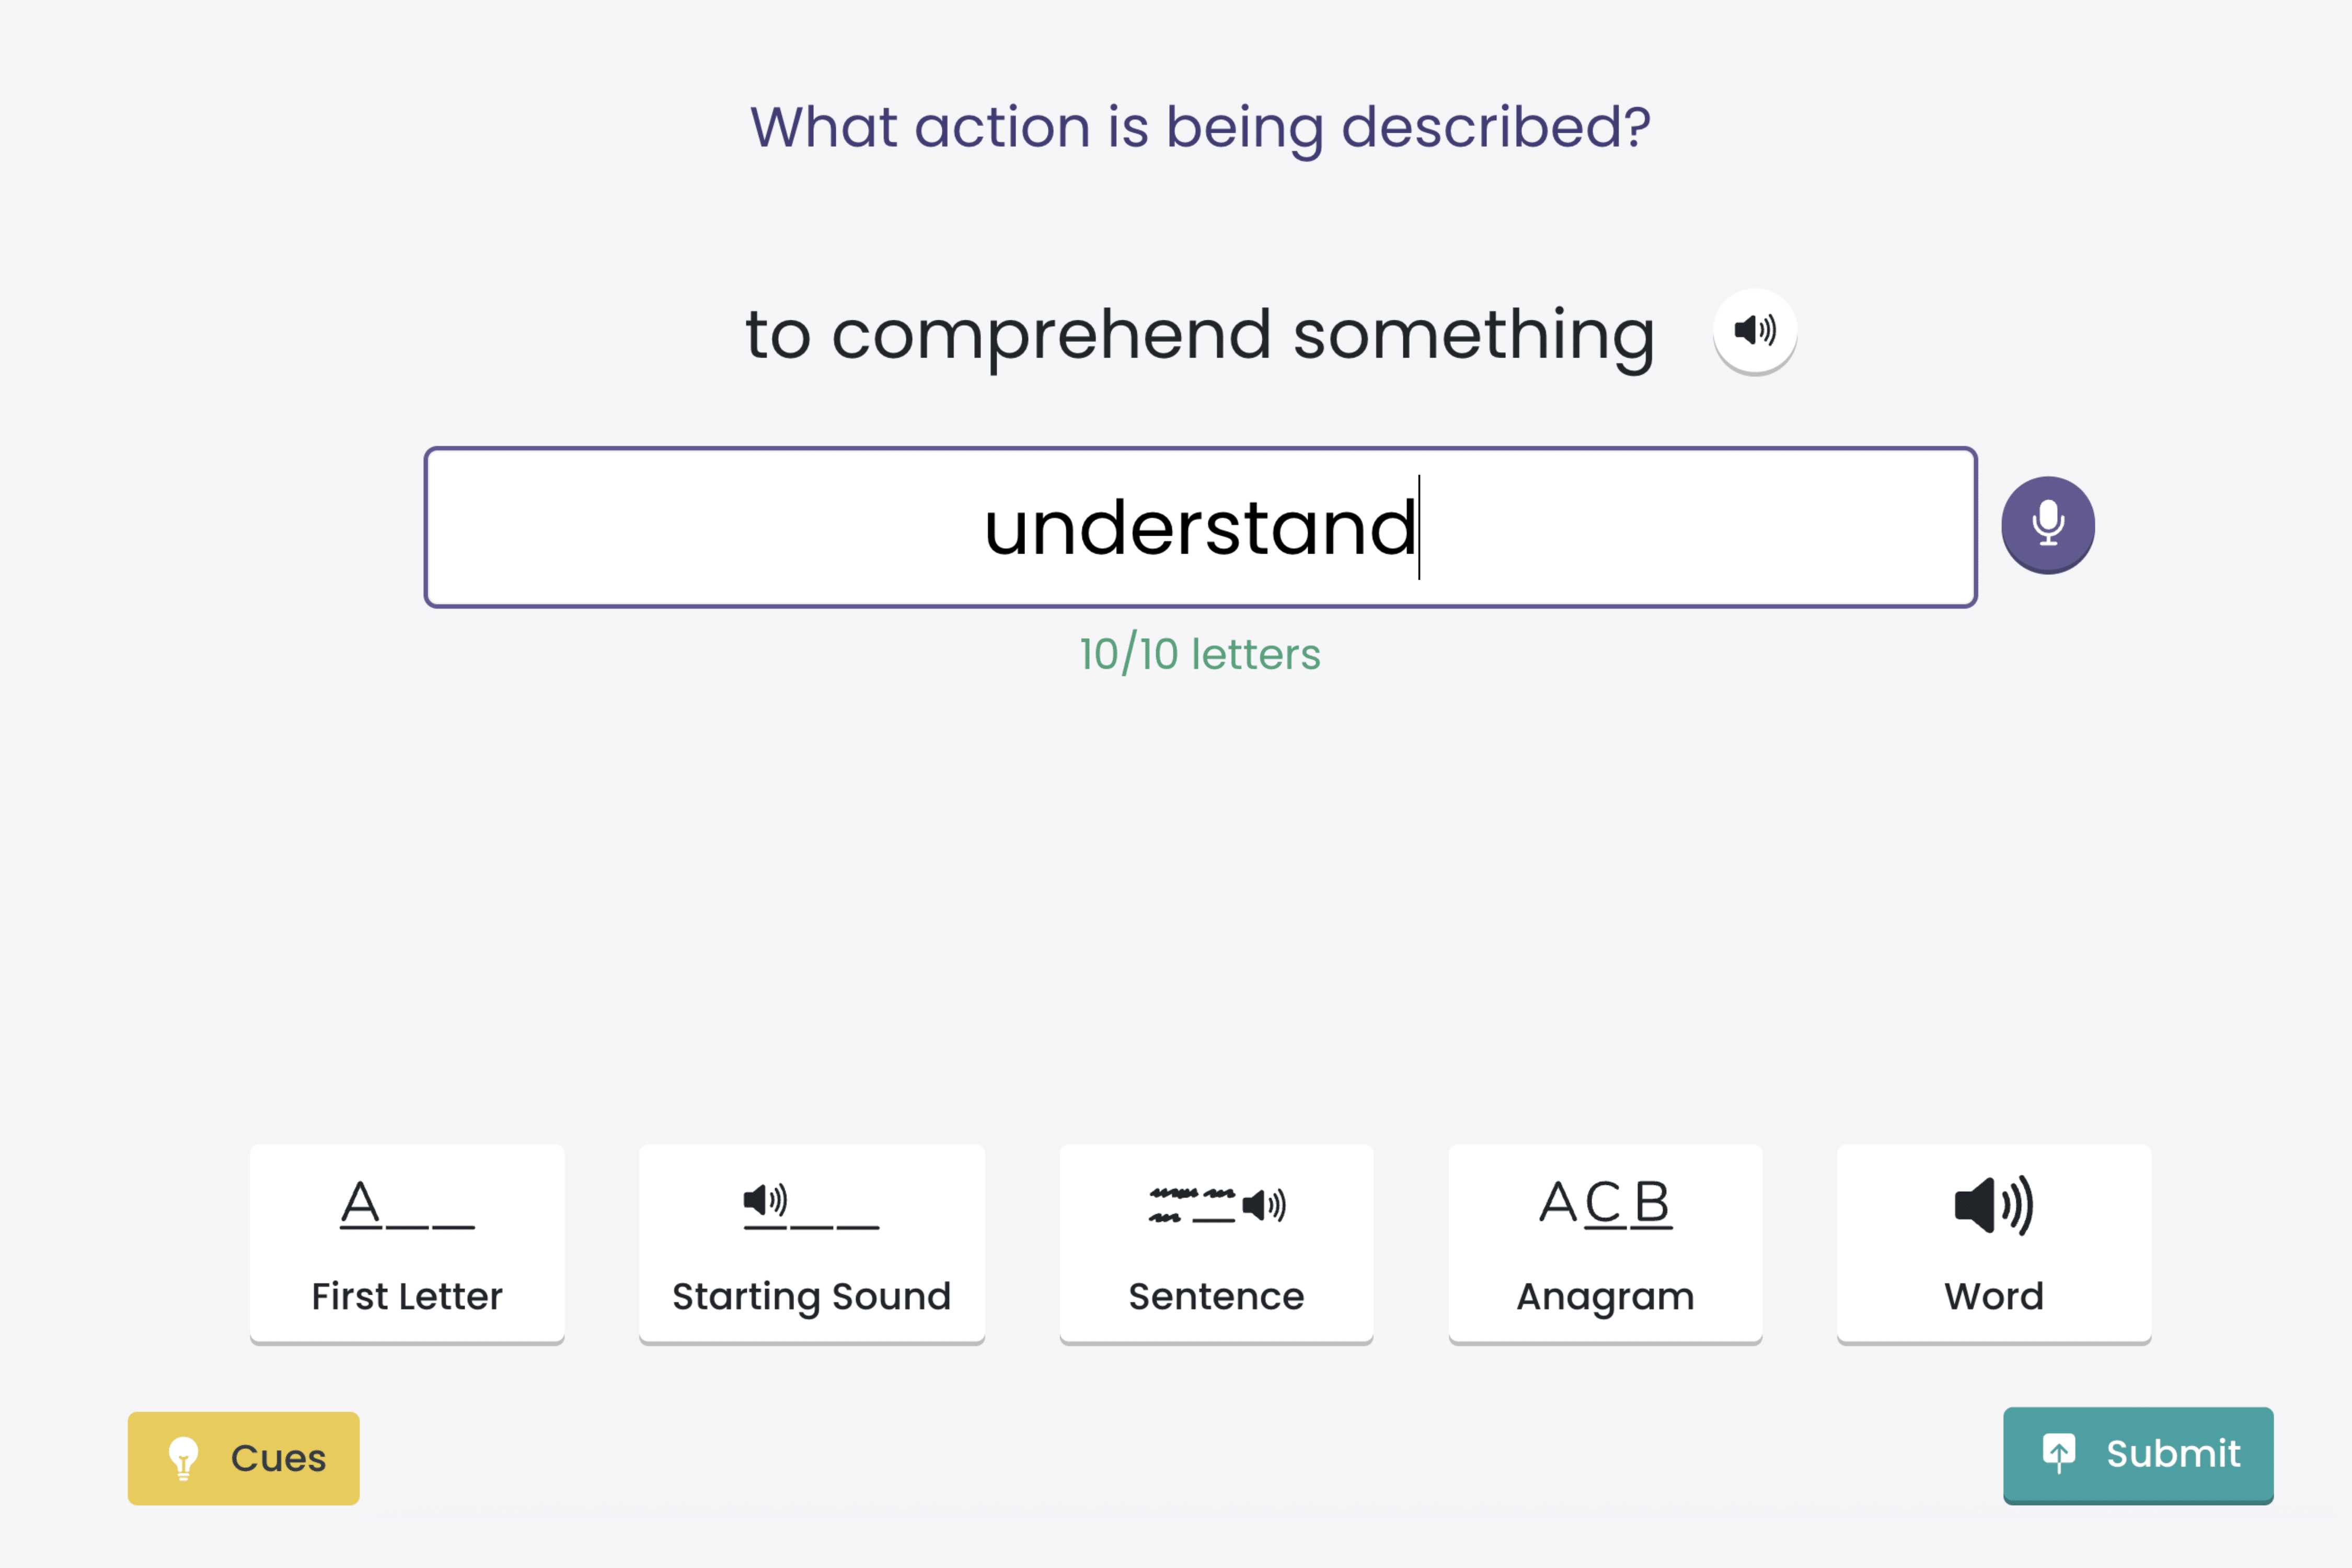Image resolution: width=2352 pixels, height=1568 pixels.
Task: Click the Sentence label
Action: click(x=1217, y=1296)
